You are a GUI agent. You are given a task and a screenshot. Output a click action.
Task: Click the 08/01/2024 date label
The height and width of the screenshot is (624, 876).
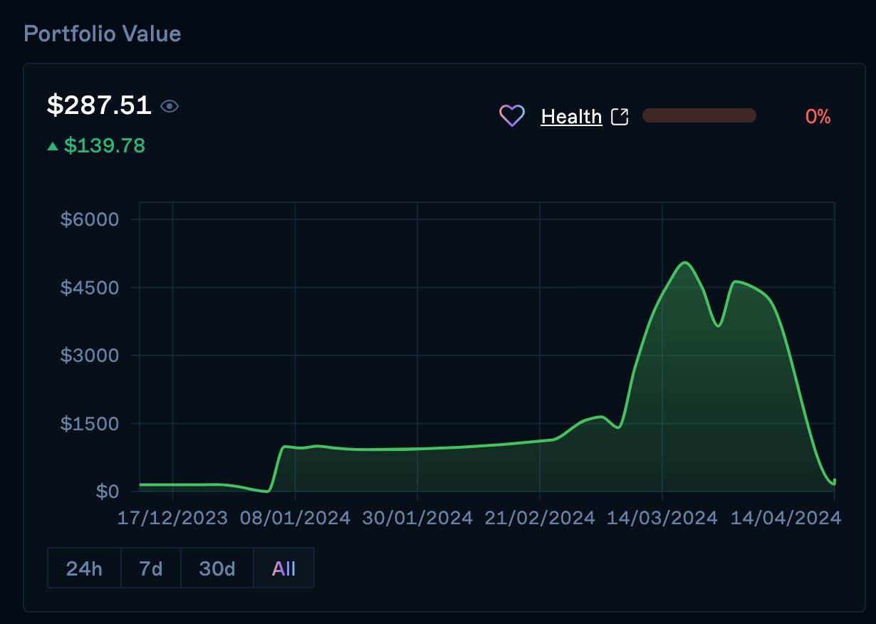(295, 518)
